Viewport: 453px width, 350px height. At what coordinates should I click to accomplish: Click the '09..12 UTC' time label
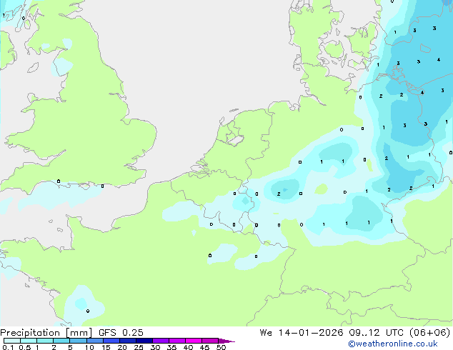click(x=377, y=333)
